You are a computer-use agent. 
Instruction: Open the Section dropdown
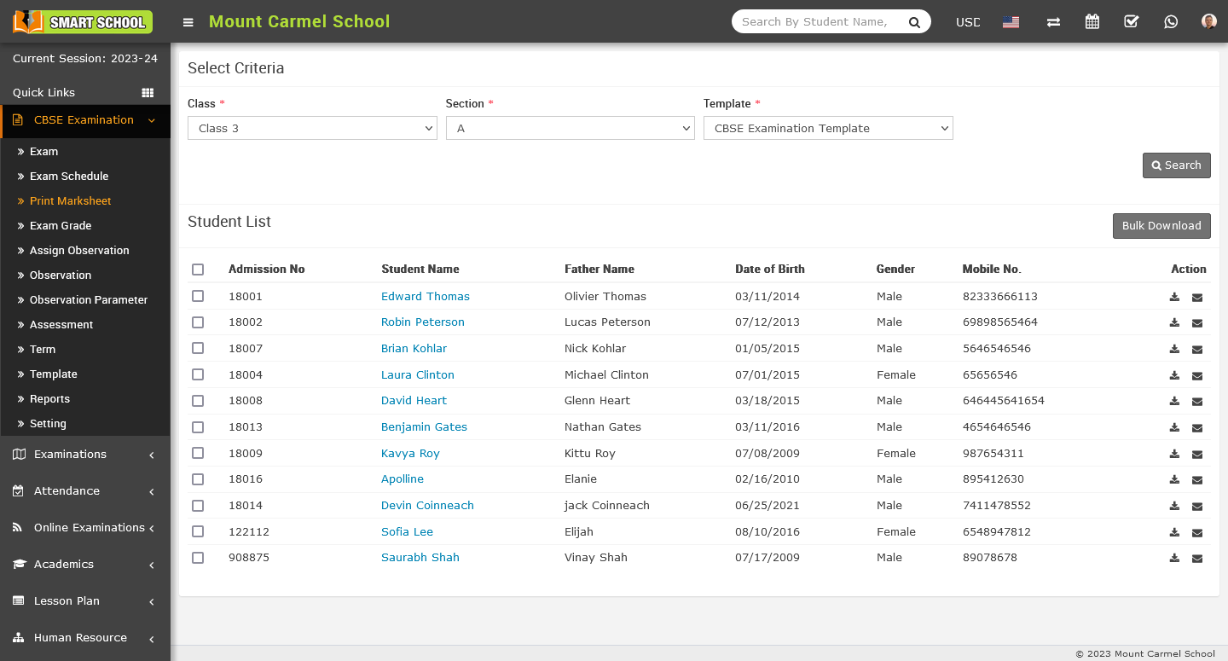(x=570, y=128)
